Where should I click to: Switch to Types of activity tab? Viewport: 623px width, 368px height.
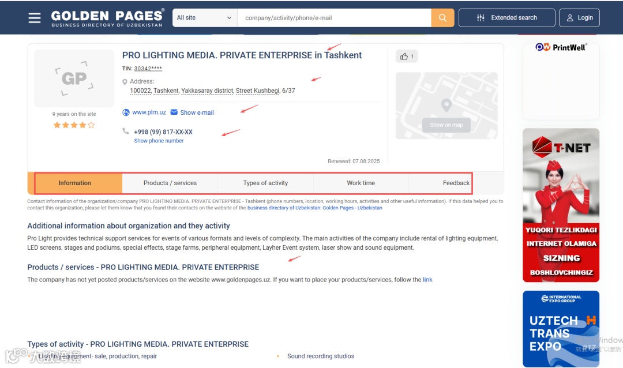[265, 183]
